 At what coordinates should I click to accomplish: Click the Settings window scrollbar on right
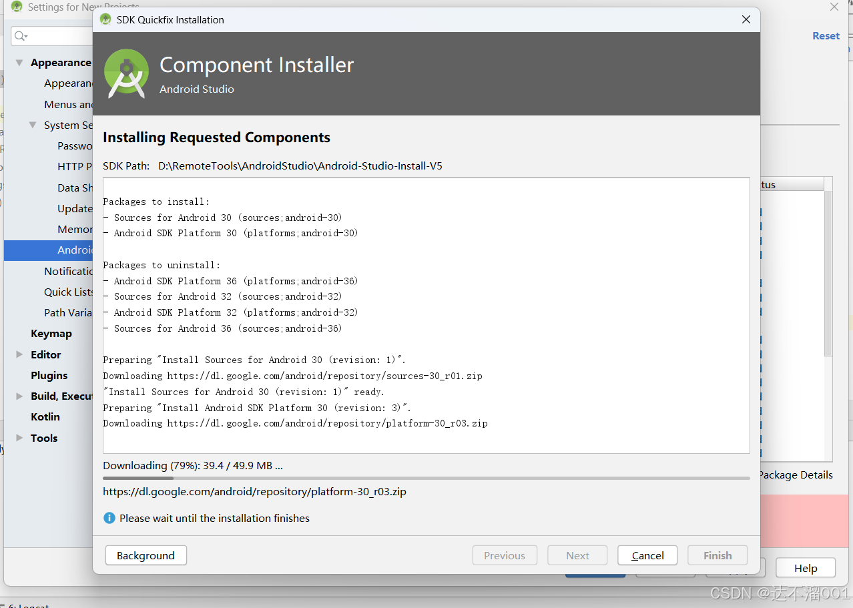click(828, 274)
